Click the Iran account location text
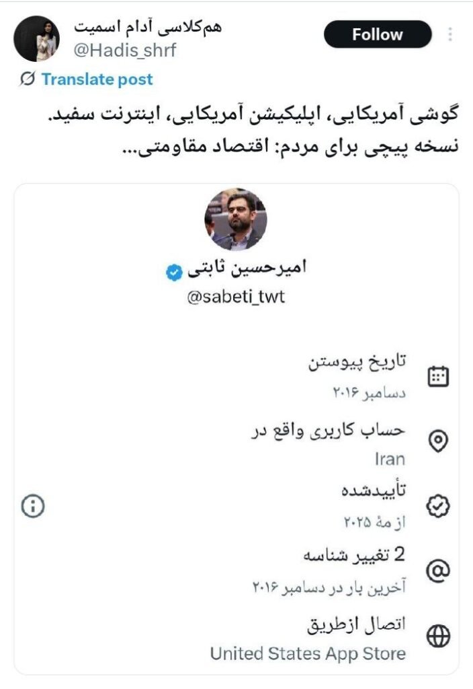 [390, 460]
